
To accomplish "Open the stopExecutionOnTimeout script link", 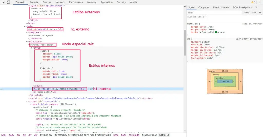I will (92, 98).
